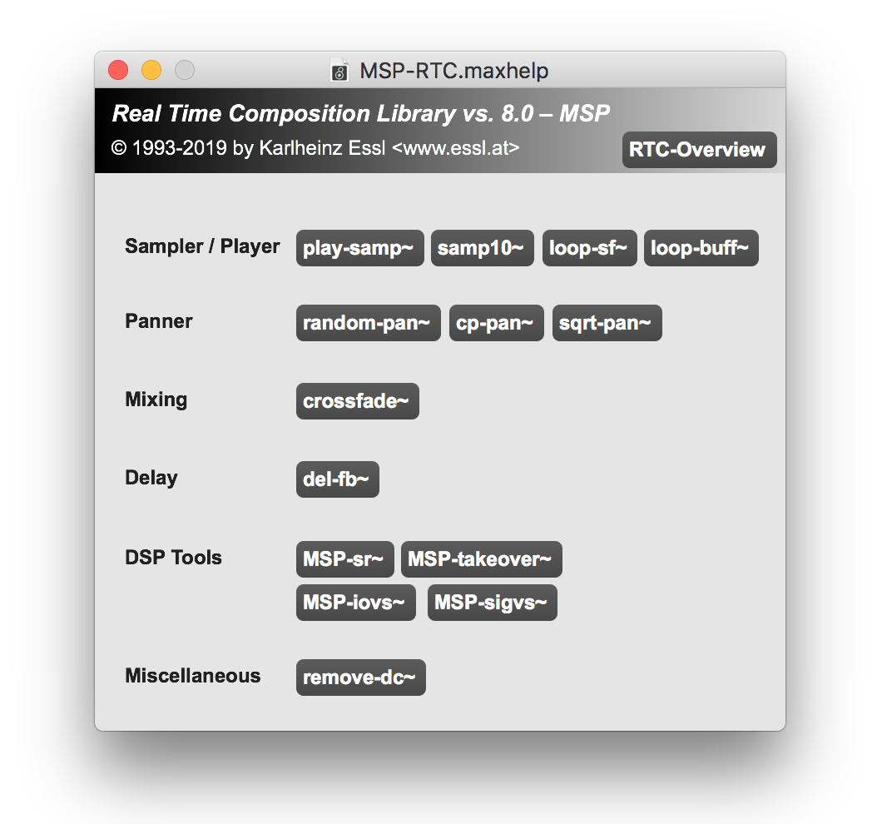Image resolution: width=882 pixels, height=824 pixels.
Task: Open the MSP-iovs~ button
Action: point(355,603)
